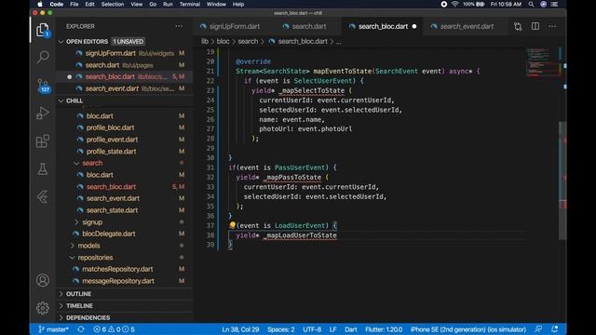This screenshot has height=335, width=596.
Task: Click the lightbulb code action on line 37
Action: click(232, 225)
